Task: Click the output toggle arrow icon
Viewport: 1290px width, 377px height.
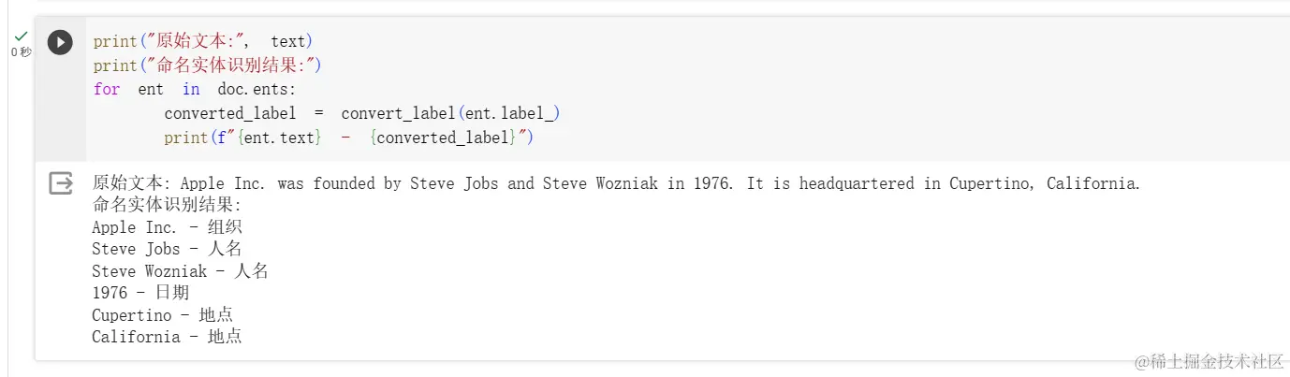Action: click(61, 183)
